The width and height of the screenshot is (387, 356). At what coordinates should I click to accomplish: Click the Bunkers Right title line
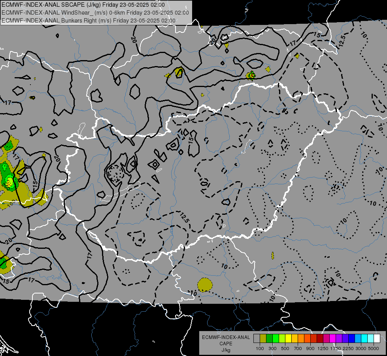89,21
